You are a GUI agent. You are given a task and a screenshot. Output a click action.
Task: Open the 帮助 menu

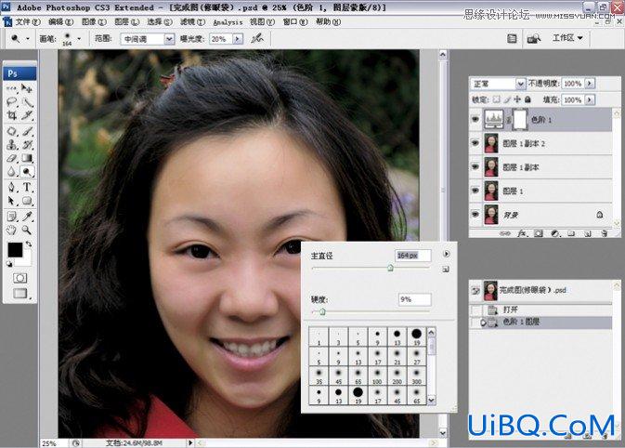[328, 22]
